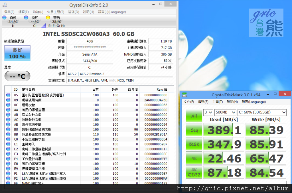This screenshot has height=193, width=292.
Task: Click status orb for attribute E2
Action: click(8, 149)
